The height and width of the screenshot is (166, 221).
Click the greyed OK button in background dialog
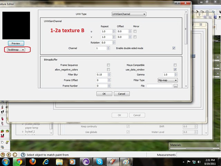click(119, 115)
